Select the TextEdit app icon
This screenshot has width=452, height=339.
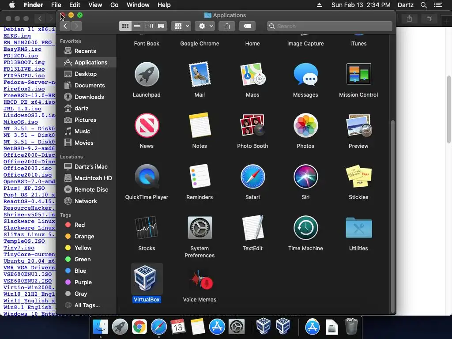click(x=252, y=228)
